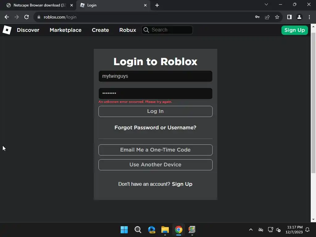Click green Sign Up button in header
The image size is (316, 237).
(x=294, y=30)
